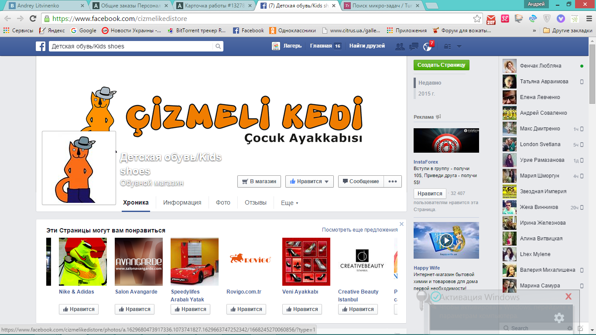Like the Nike & Adidas suggested page
The height and width of the screenshot is (335, 596).
[79, 309]
